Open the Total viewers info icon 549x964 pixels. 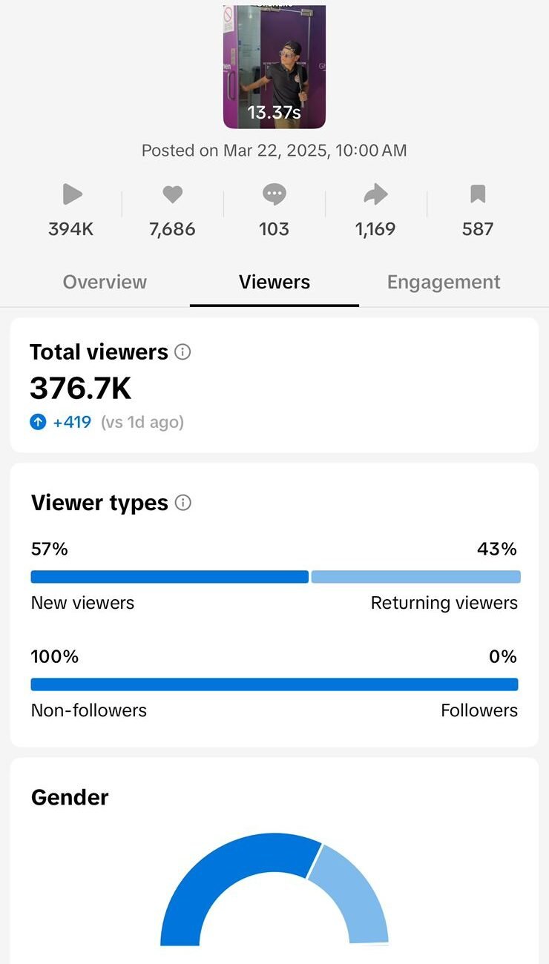click(183, 352)
